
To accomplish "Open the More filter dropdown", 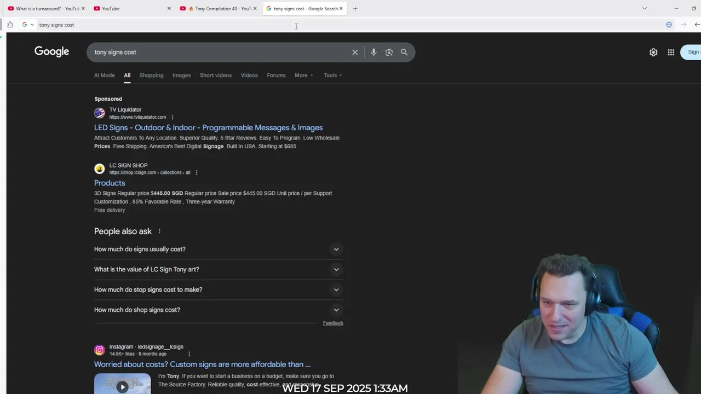I will [303, 76].
